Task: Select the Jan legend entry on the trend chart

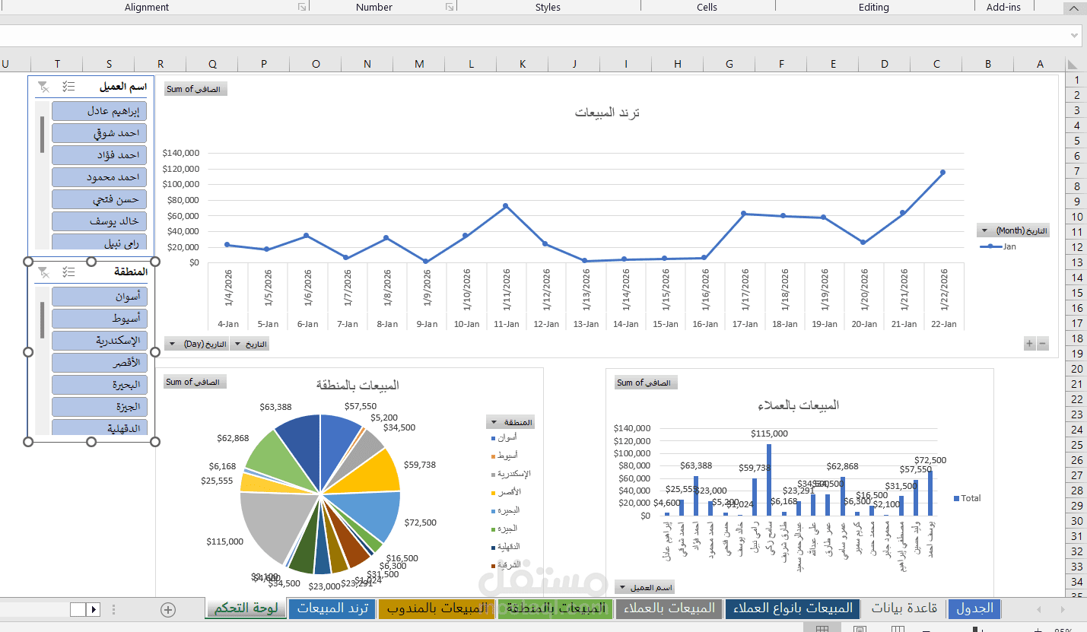Action: [x=997, y=246]
